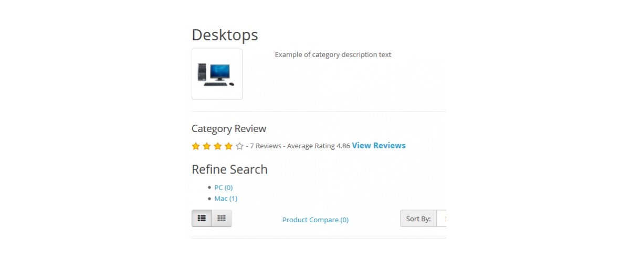Refine search by PC (0)
Image resolution: width=630 pixels, height=262 pixels.
click(224, 187)
